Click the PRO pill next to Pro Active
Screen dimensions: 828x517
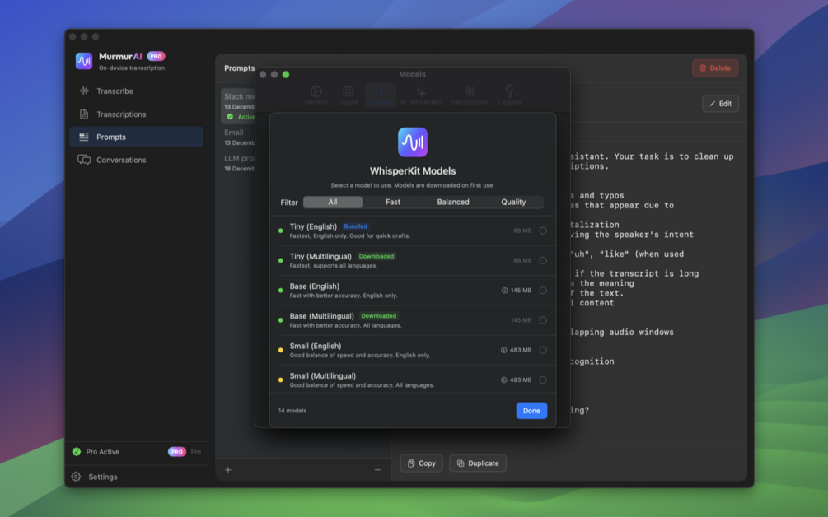click(177, 452)
